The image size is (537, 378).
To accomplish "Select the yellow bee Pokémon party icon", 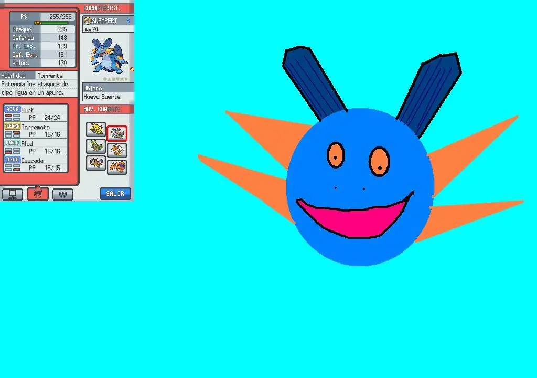I will (x=96, y=129).
